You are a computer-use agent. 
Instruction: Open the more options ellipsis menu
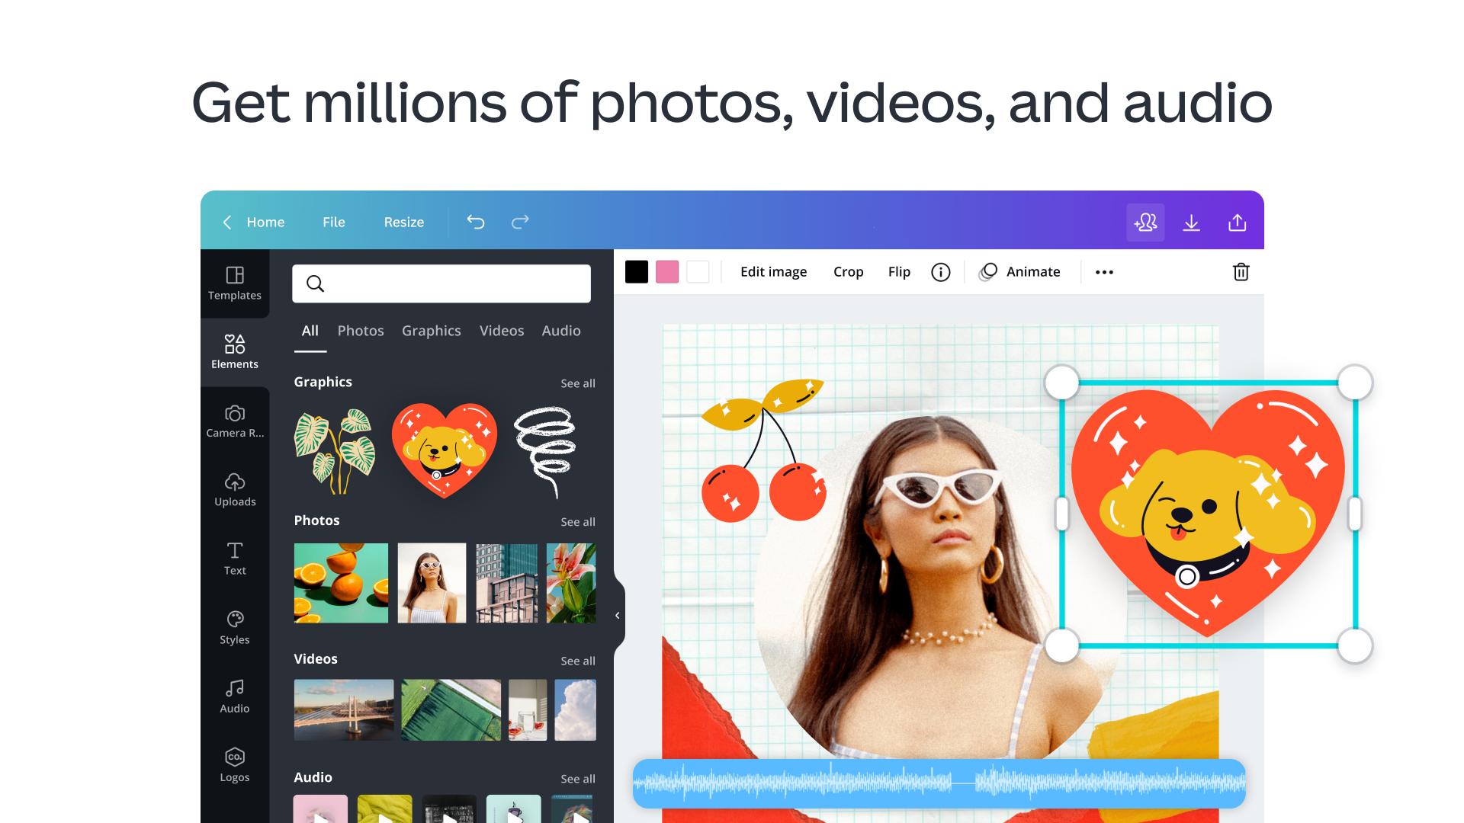point(1104,272)
